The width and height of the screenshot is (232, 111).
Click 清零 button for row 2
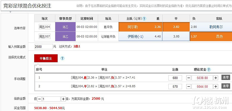pyautogui.click(x=226, y=86)
